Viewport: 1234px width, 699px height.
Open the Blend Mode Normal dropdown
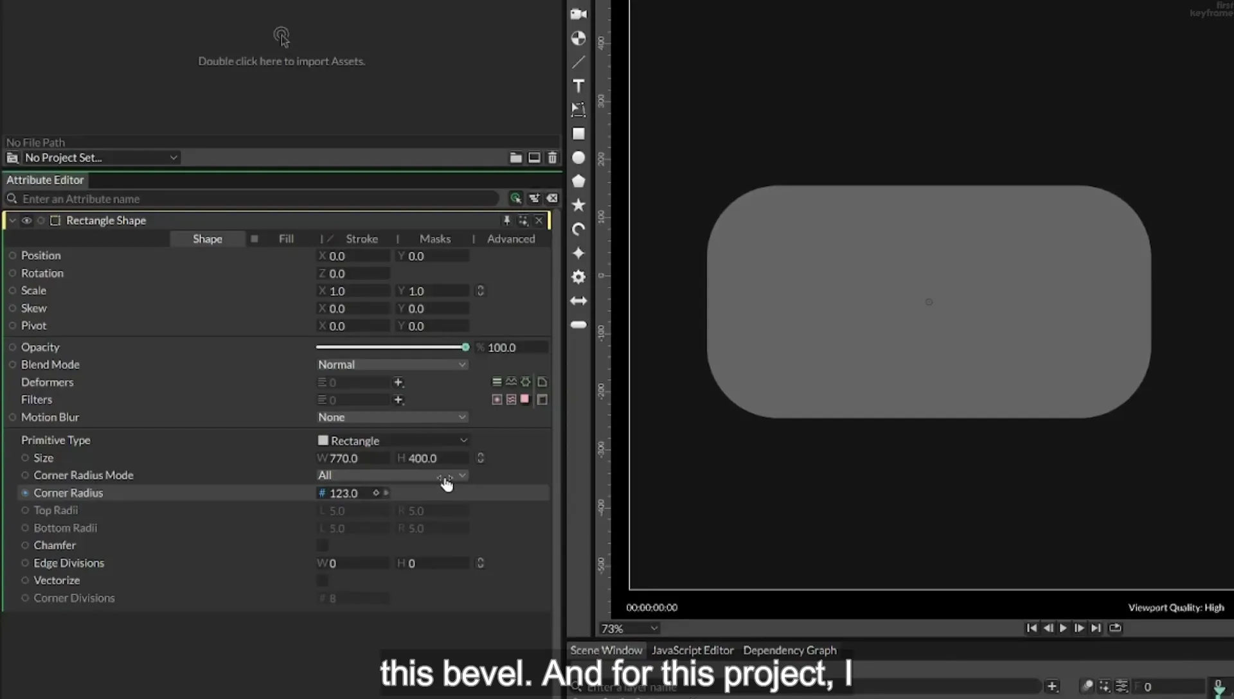[x=392, y=364]
